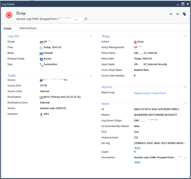Select the Layer Name Internet Security value

(x=150, y=64)
